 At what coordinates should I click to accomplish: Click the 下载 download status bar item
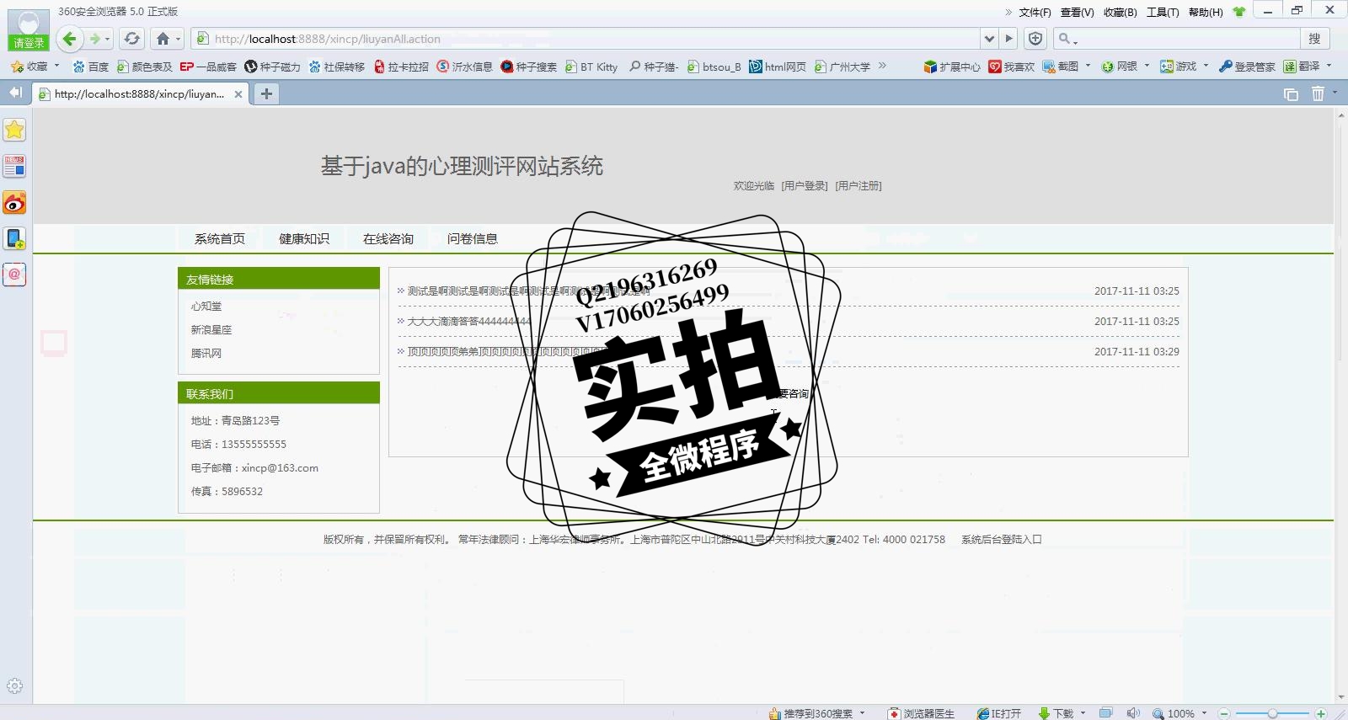pos(1056,713)
